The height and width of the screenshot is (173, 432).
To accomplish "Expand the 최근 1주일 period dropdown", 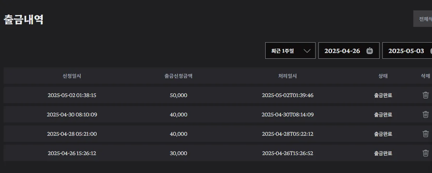I will click(x=290, y=51).
